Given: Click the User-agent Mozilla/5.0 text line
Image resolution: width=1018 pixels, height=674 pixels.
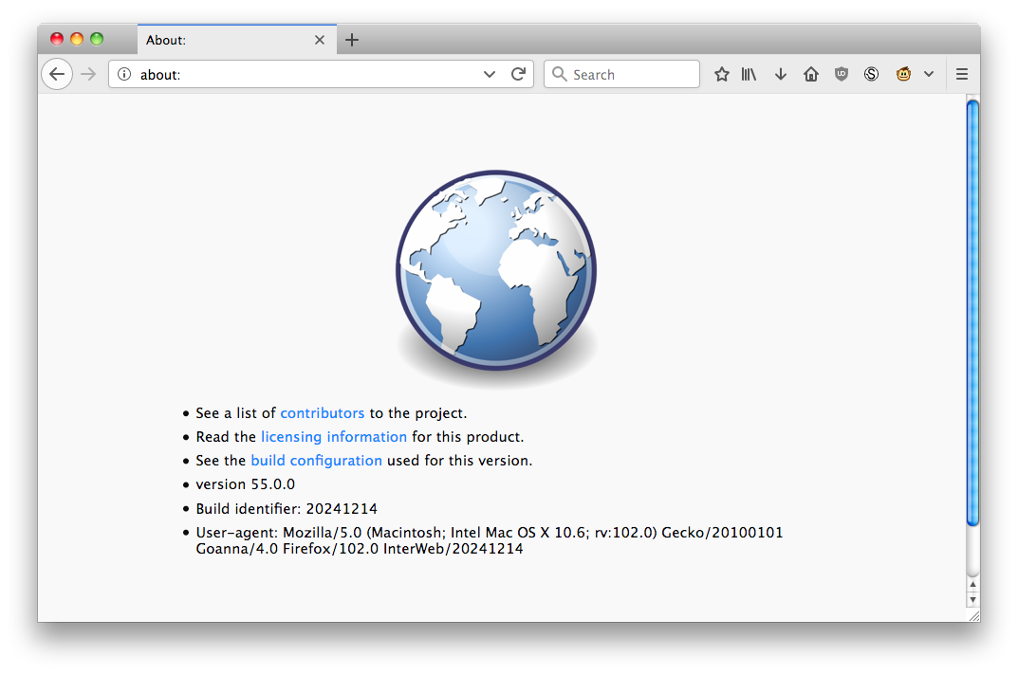Looking at the screenshot, I should (490, 540).
